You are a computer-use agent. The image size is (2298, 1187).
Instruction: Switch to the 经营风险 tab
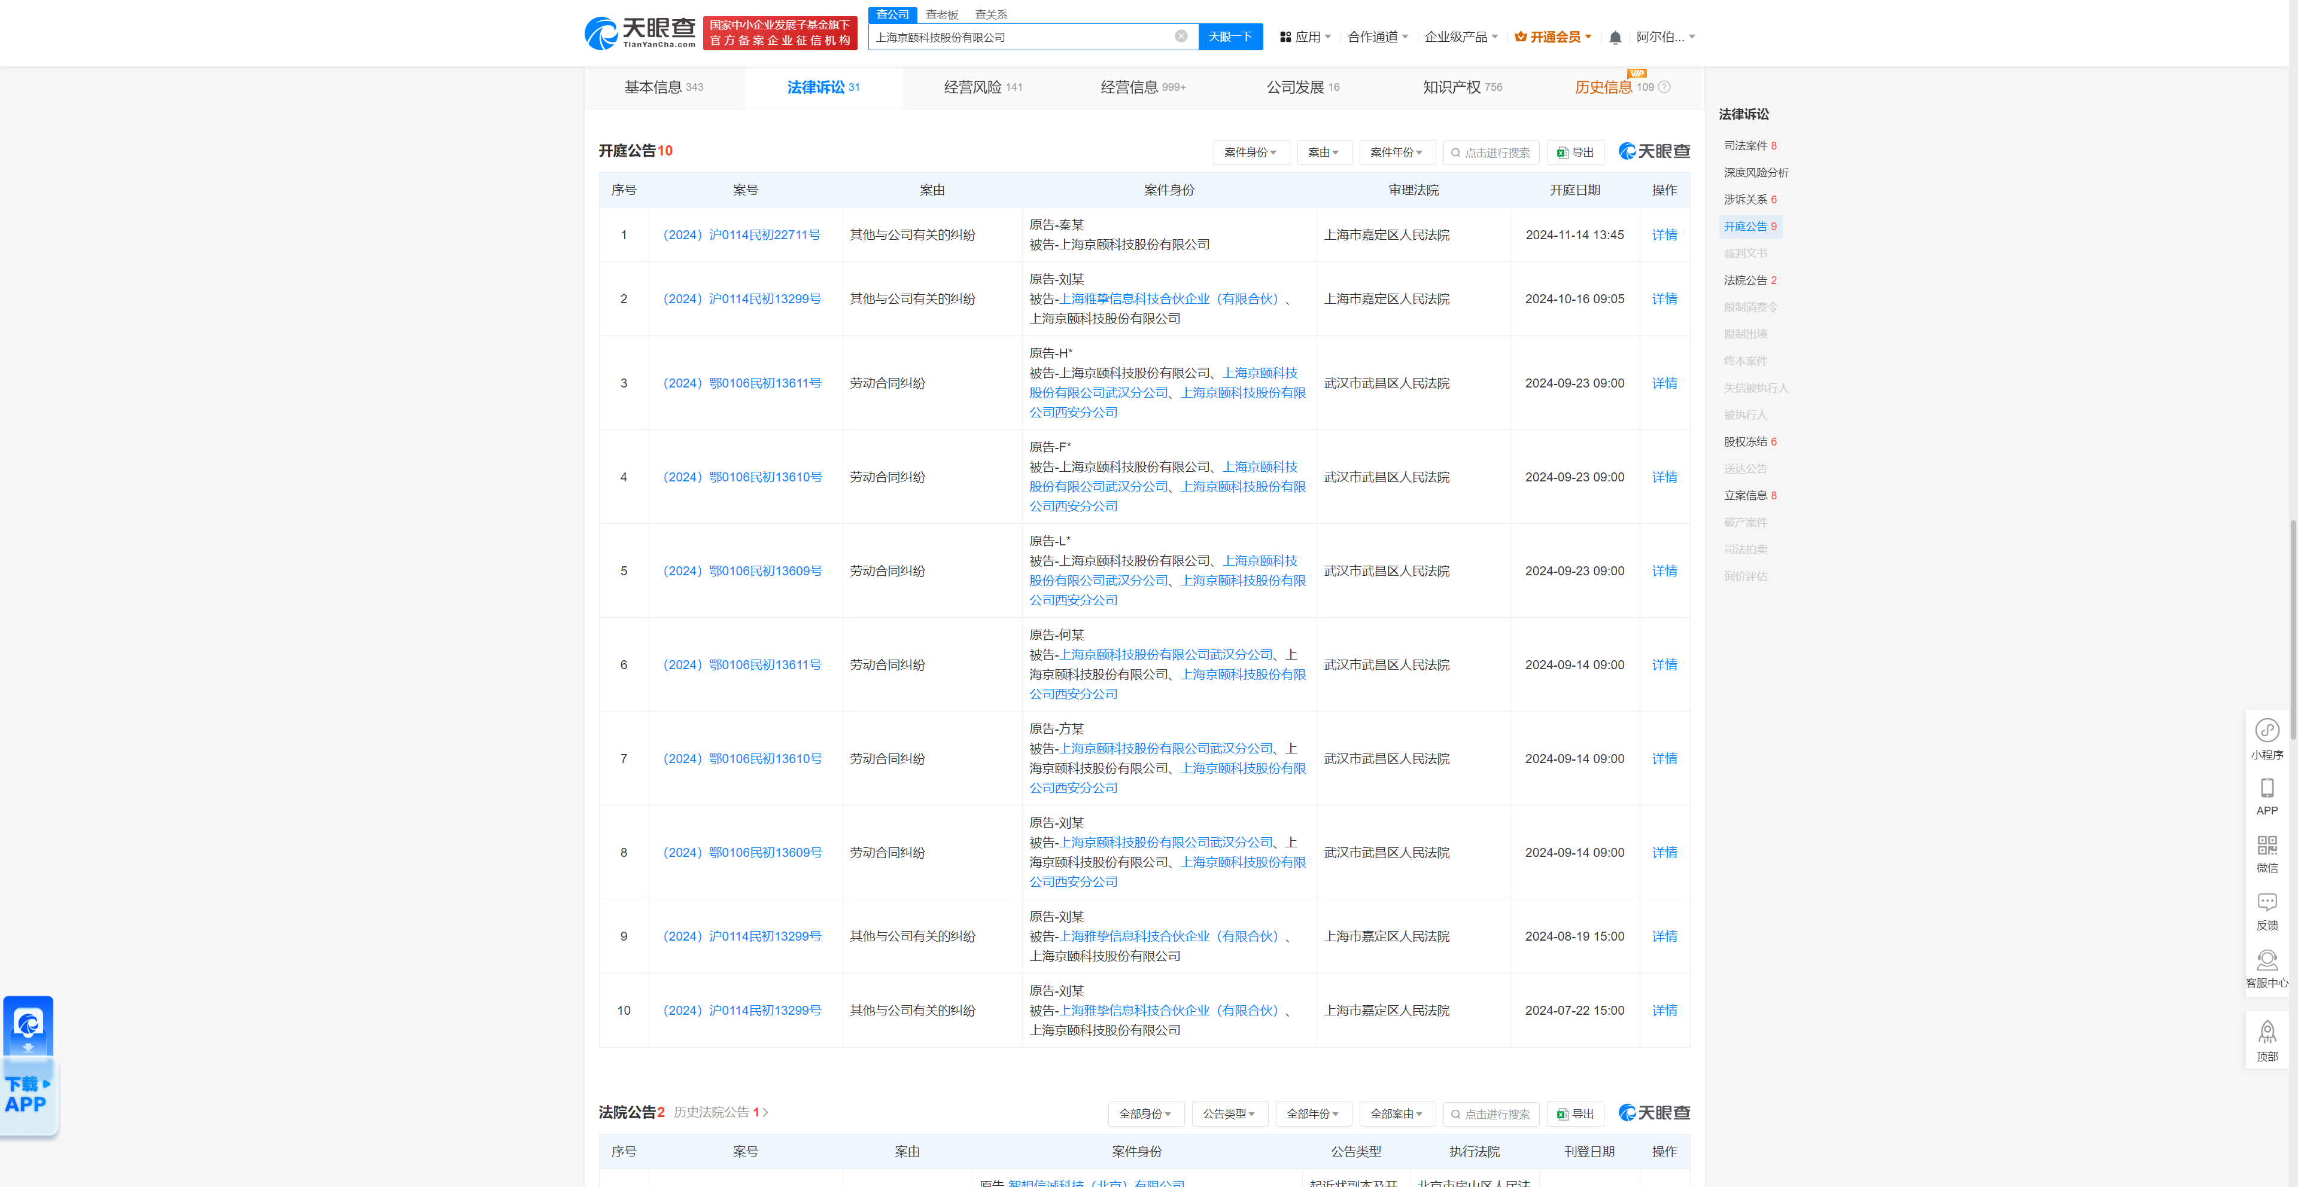click(x=983, y=87)
